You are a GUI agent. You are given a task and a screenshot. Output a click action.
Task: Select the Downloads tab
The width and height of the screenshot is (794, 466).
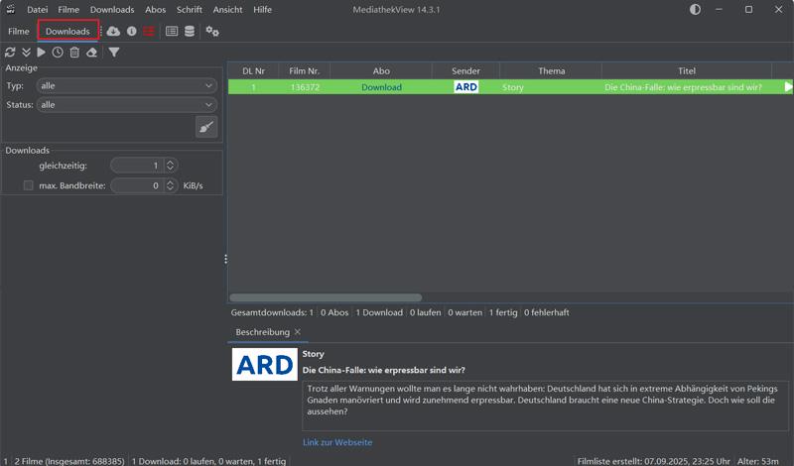[x=67, y=32]
